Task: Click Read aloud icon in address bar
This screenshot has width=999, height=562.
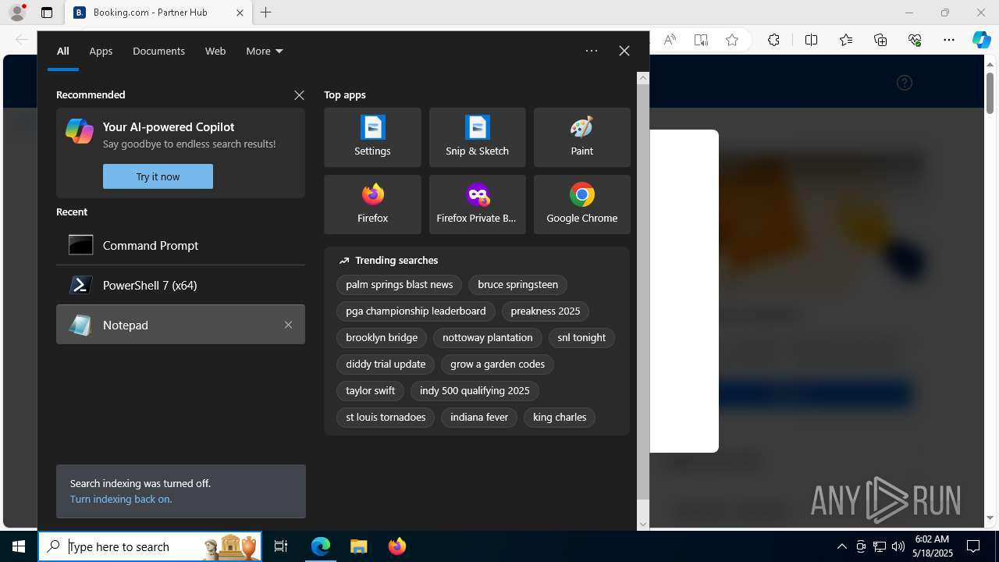Action: click(670, 40)
